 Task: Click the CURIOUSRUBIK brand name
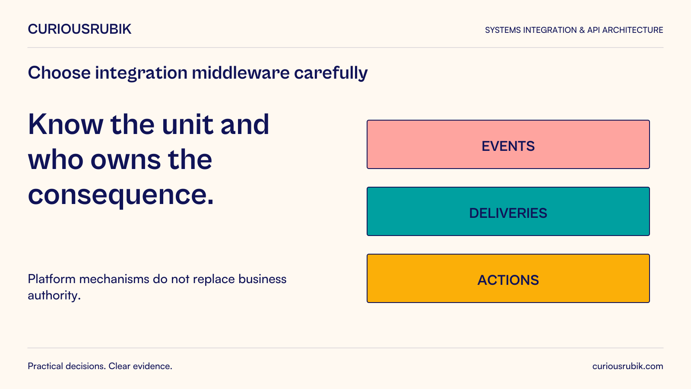coord(79,29)
